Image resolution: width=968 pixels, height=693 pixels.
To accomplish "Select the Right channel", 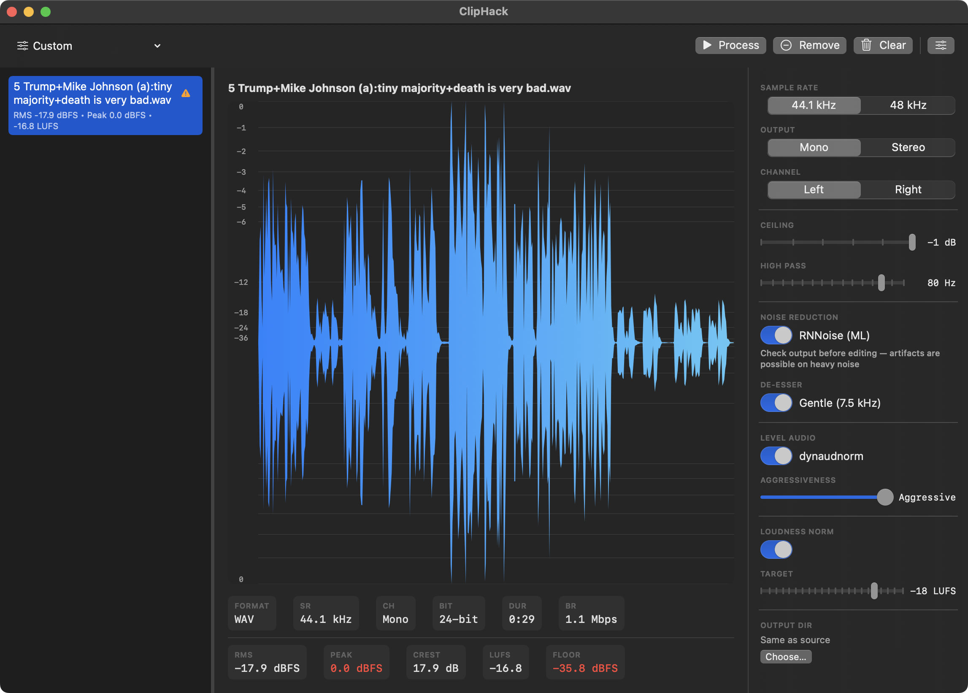I will (908, 189).
